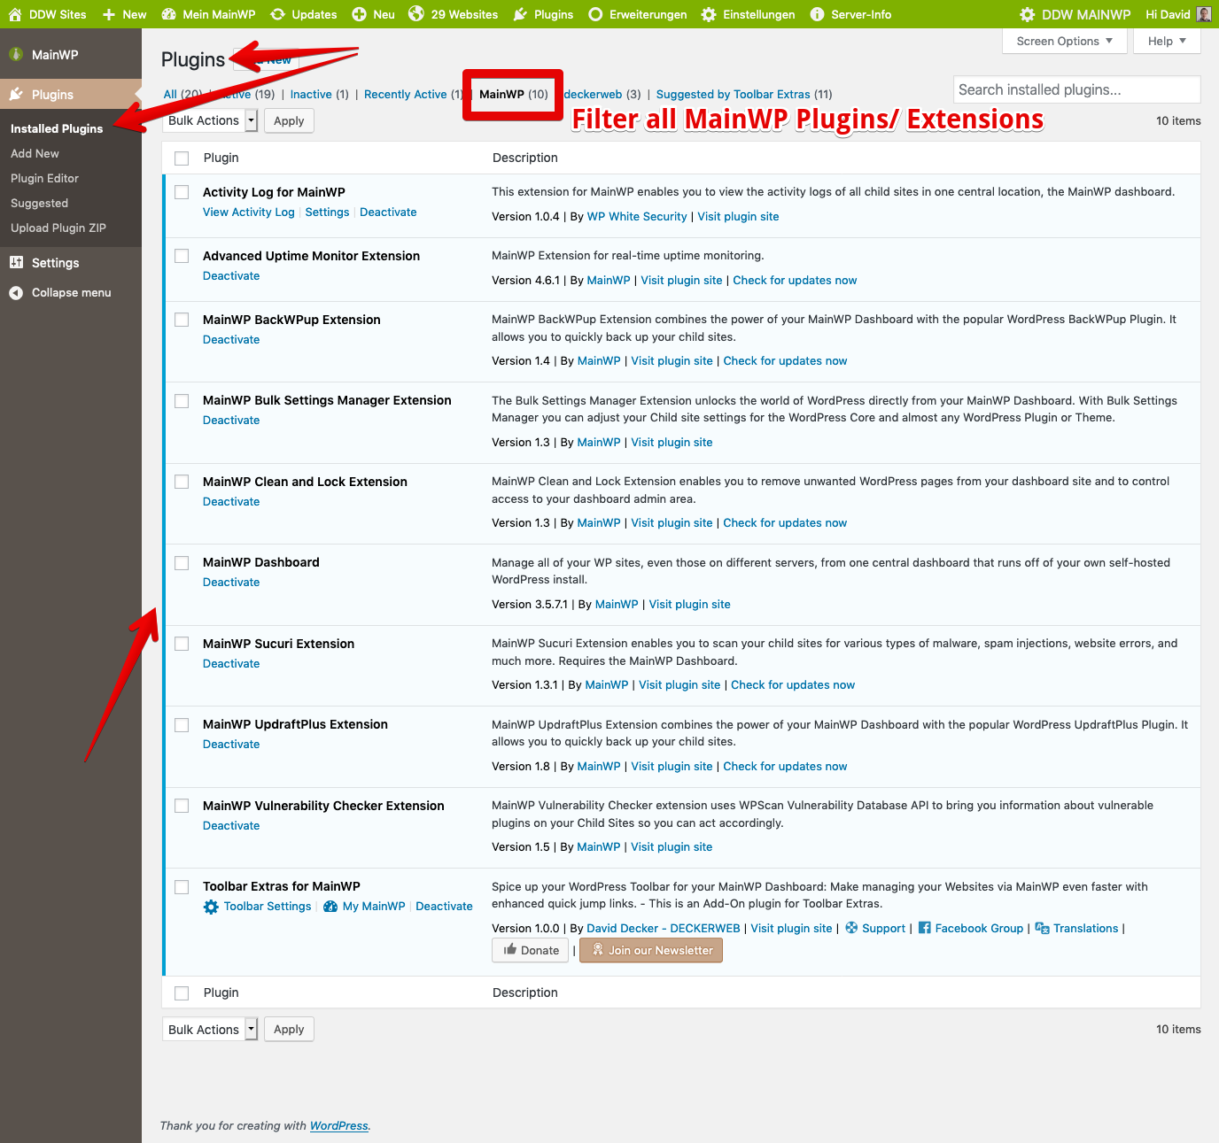
Task: Check Activity Log for MainWP checkbox
Action: click(x=182, y=192)
